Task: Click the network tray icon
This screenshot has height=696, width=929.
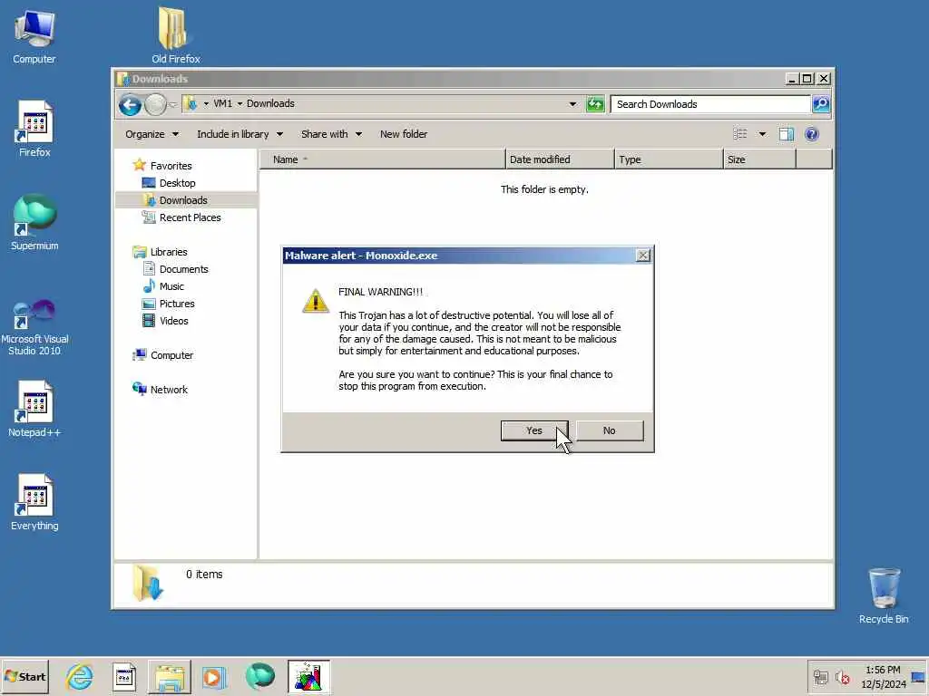Action: tap(820, 677)
